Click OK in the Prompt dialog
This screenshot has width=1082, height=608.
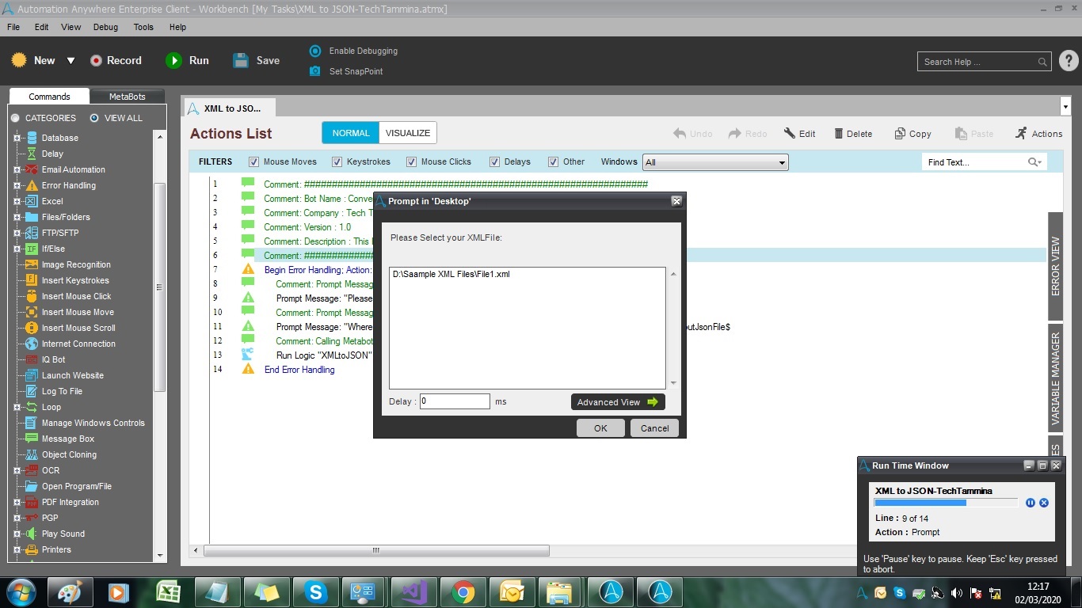click(600, 428)
